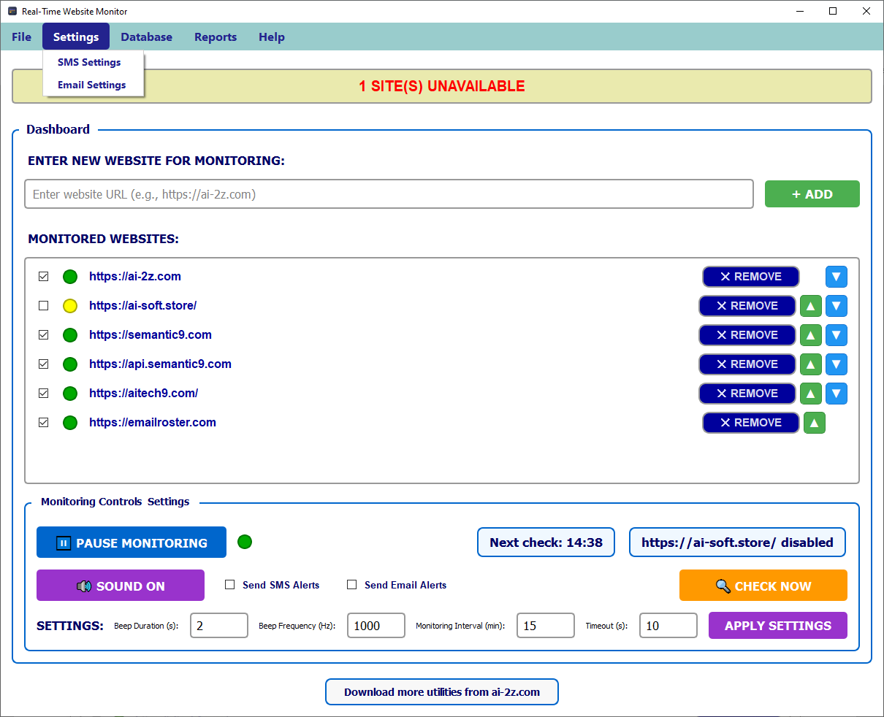Click the green status dot beside PAUSE MONITORING
Viewport: 884px width, 717px height.
[x=245, y=542]
